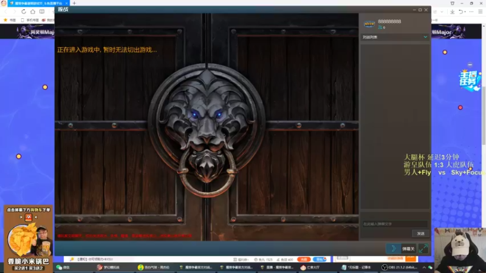Screen dimensions: 486x273
Task: Click the browser user avatar icon
Action: coord(4,3)
